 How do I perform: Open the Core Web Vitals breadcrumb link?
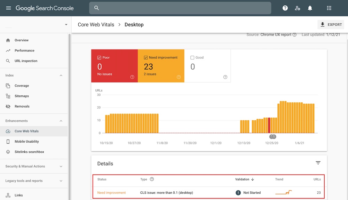pyautogui.click(x=96, y=25)
